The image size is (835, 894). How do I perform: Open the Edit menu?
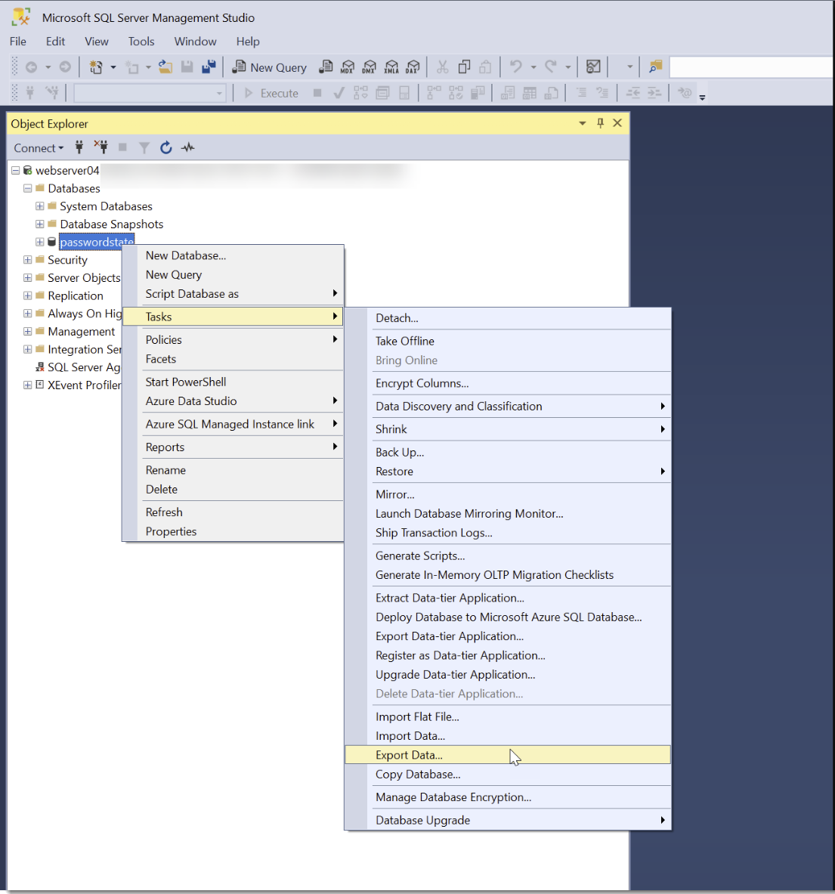[x=55, y=41]
